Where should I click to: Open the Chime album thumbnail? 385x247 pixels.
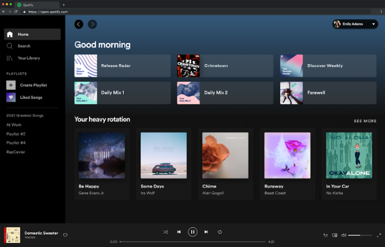coord(226,156)
